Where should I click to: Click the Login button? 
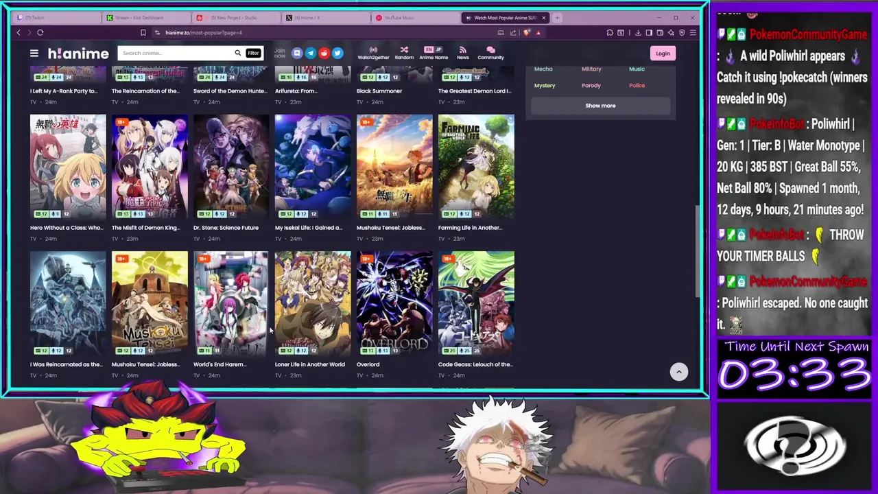tap(663, 54)
